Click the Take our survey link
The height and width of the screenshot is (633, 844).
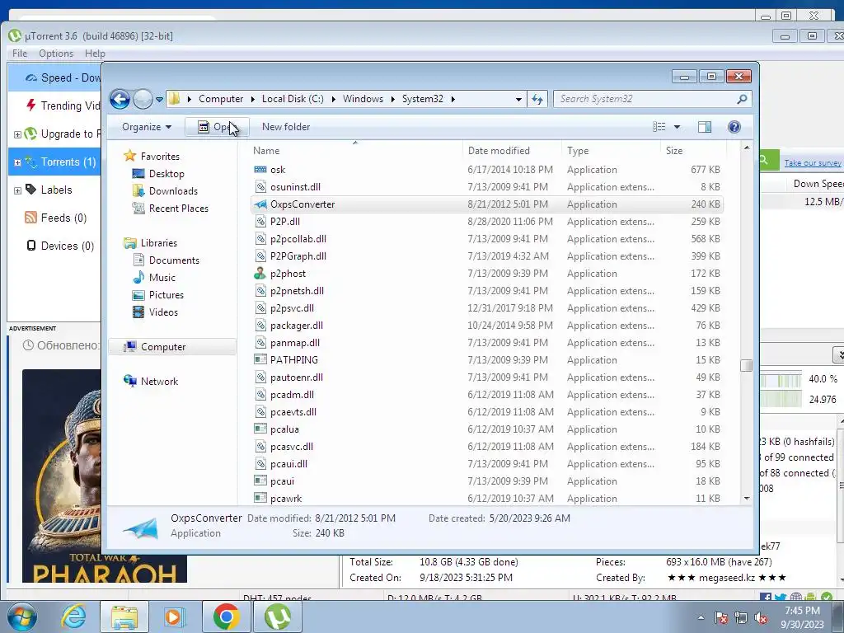[813, 162]
